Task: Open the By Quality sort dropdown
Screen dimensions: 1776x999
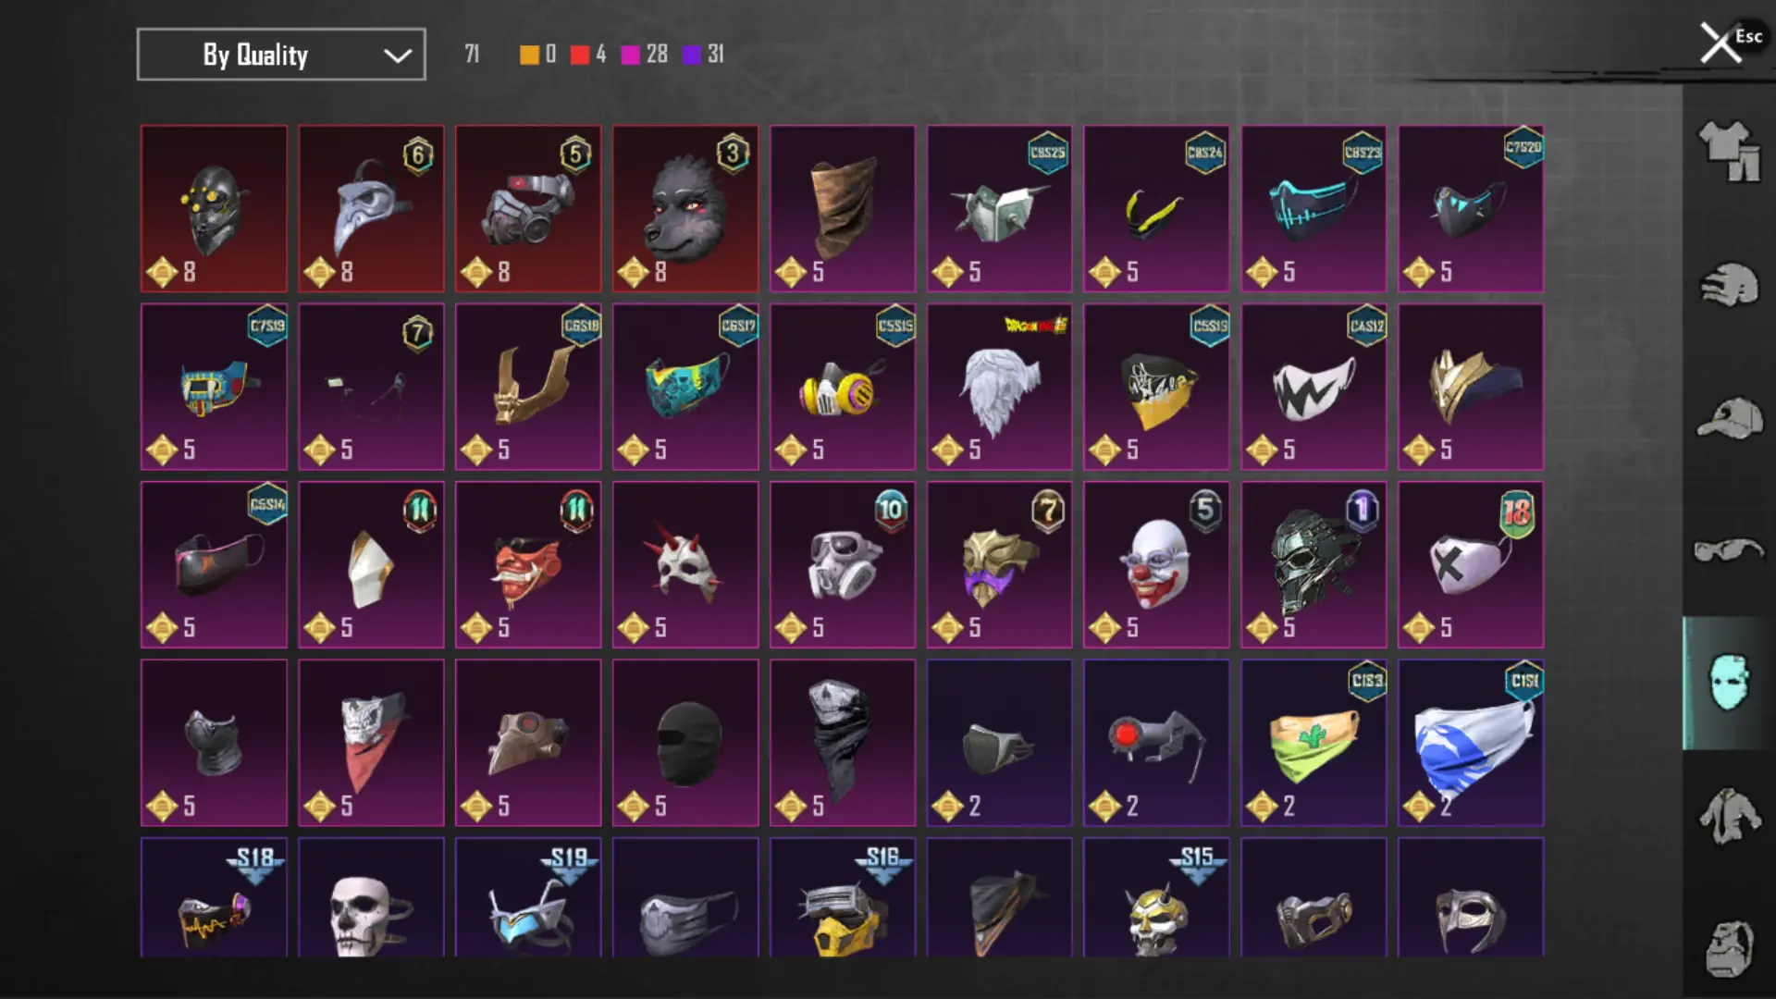Action: (x=281, y=55)
